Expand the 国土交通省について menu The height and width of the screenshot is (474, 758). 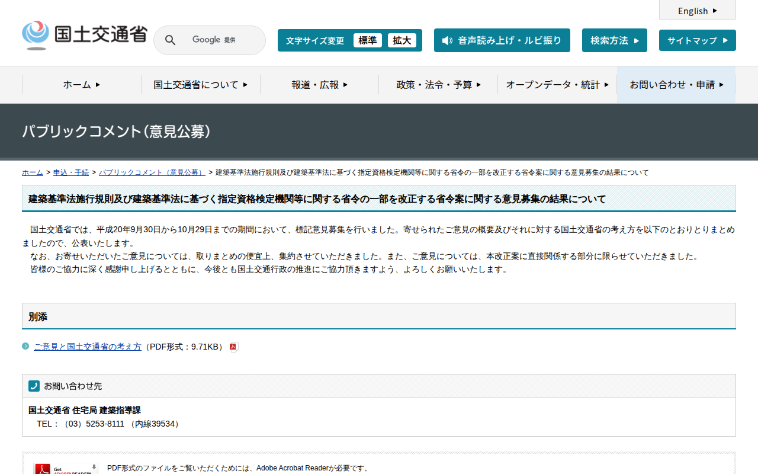(x=200, y=85)
